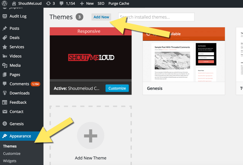Click the Add New button beside Themes
The height and width of the screenshot is (165, 243).
[101, 17]
